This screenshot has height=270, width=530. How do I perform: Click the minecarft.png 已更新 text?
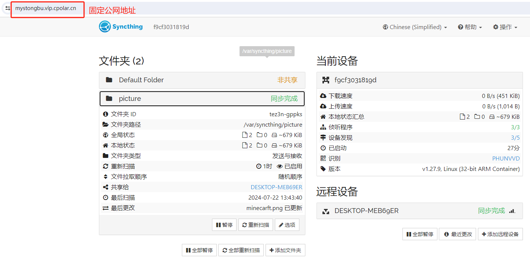pos(274,208)
